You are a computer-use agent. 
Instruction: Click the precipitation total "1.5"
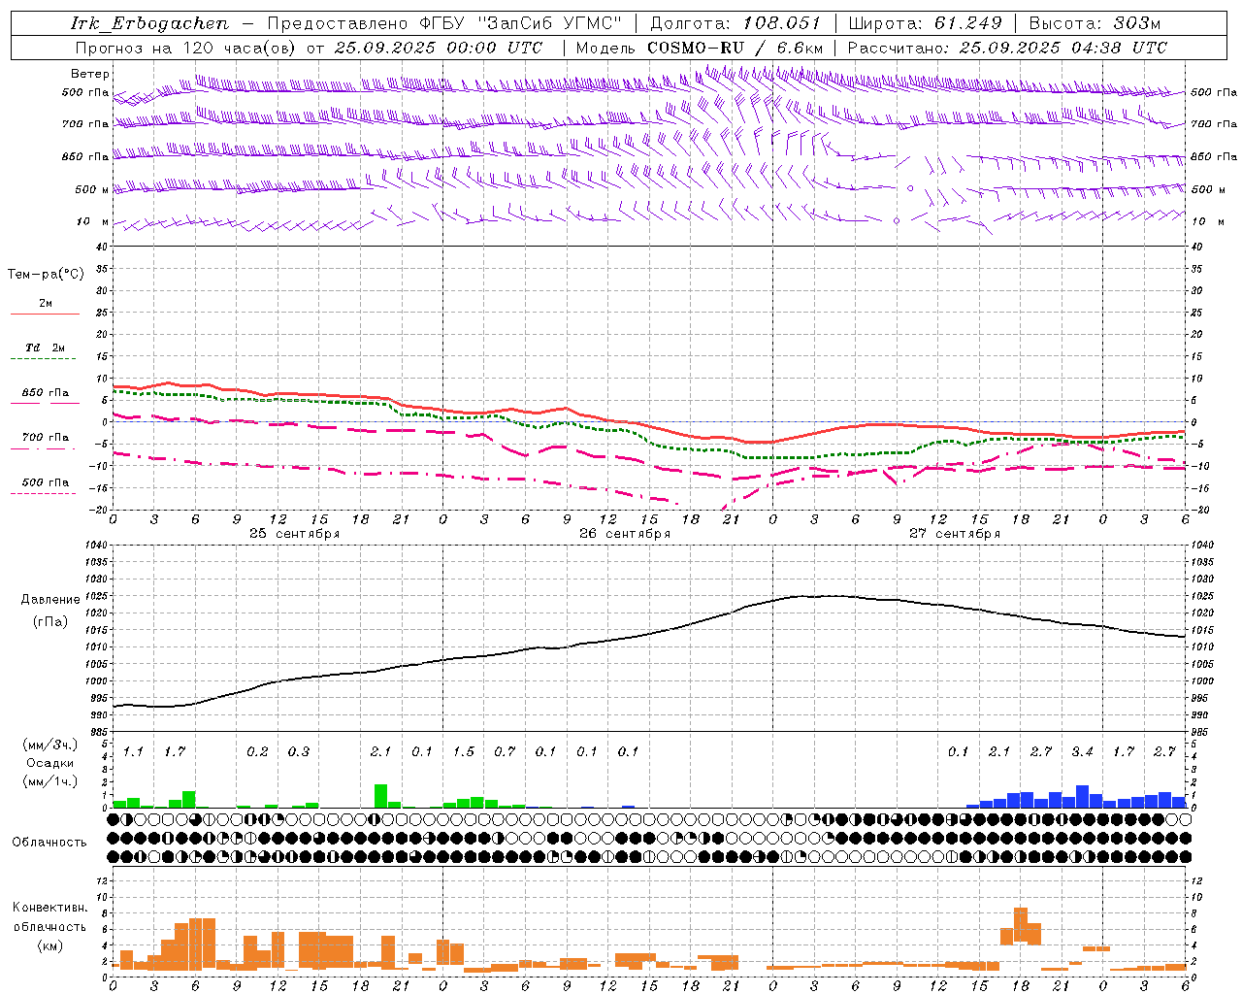point(463,752)
